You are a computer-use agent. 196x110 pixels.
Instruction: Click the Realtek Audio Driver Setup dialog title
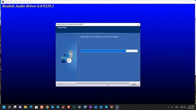70,24
